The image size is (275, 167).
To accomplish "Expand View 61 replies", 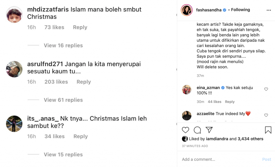I will tap(63, 100).
